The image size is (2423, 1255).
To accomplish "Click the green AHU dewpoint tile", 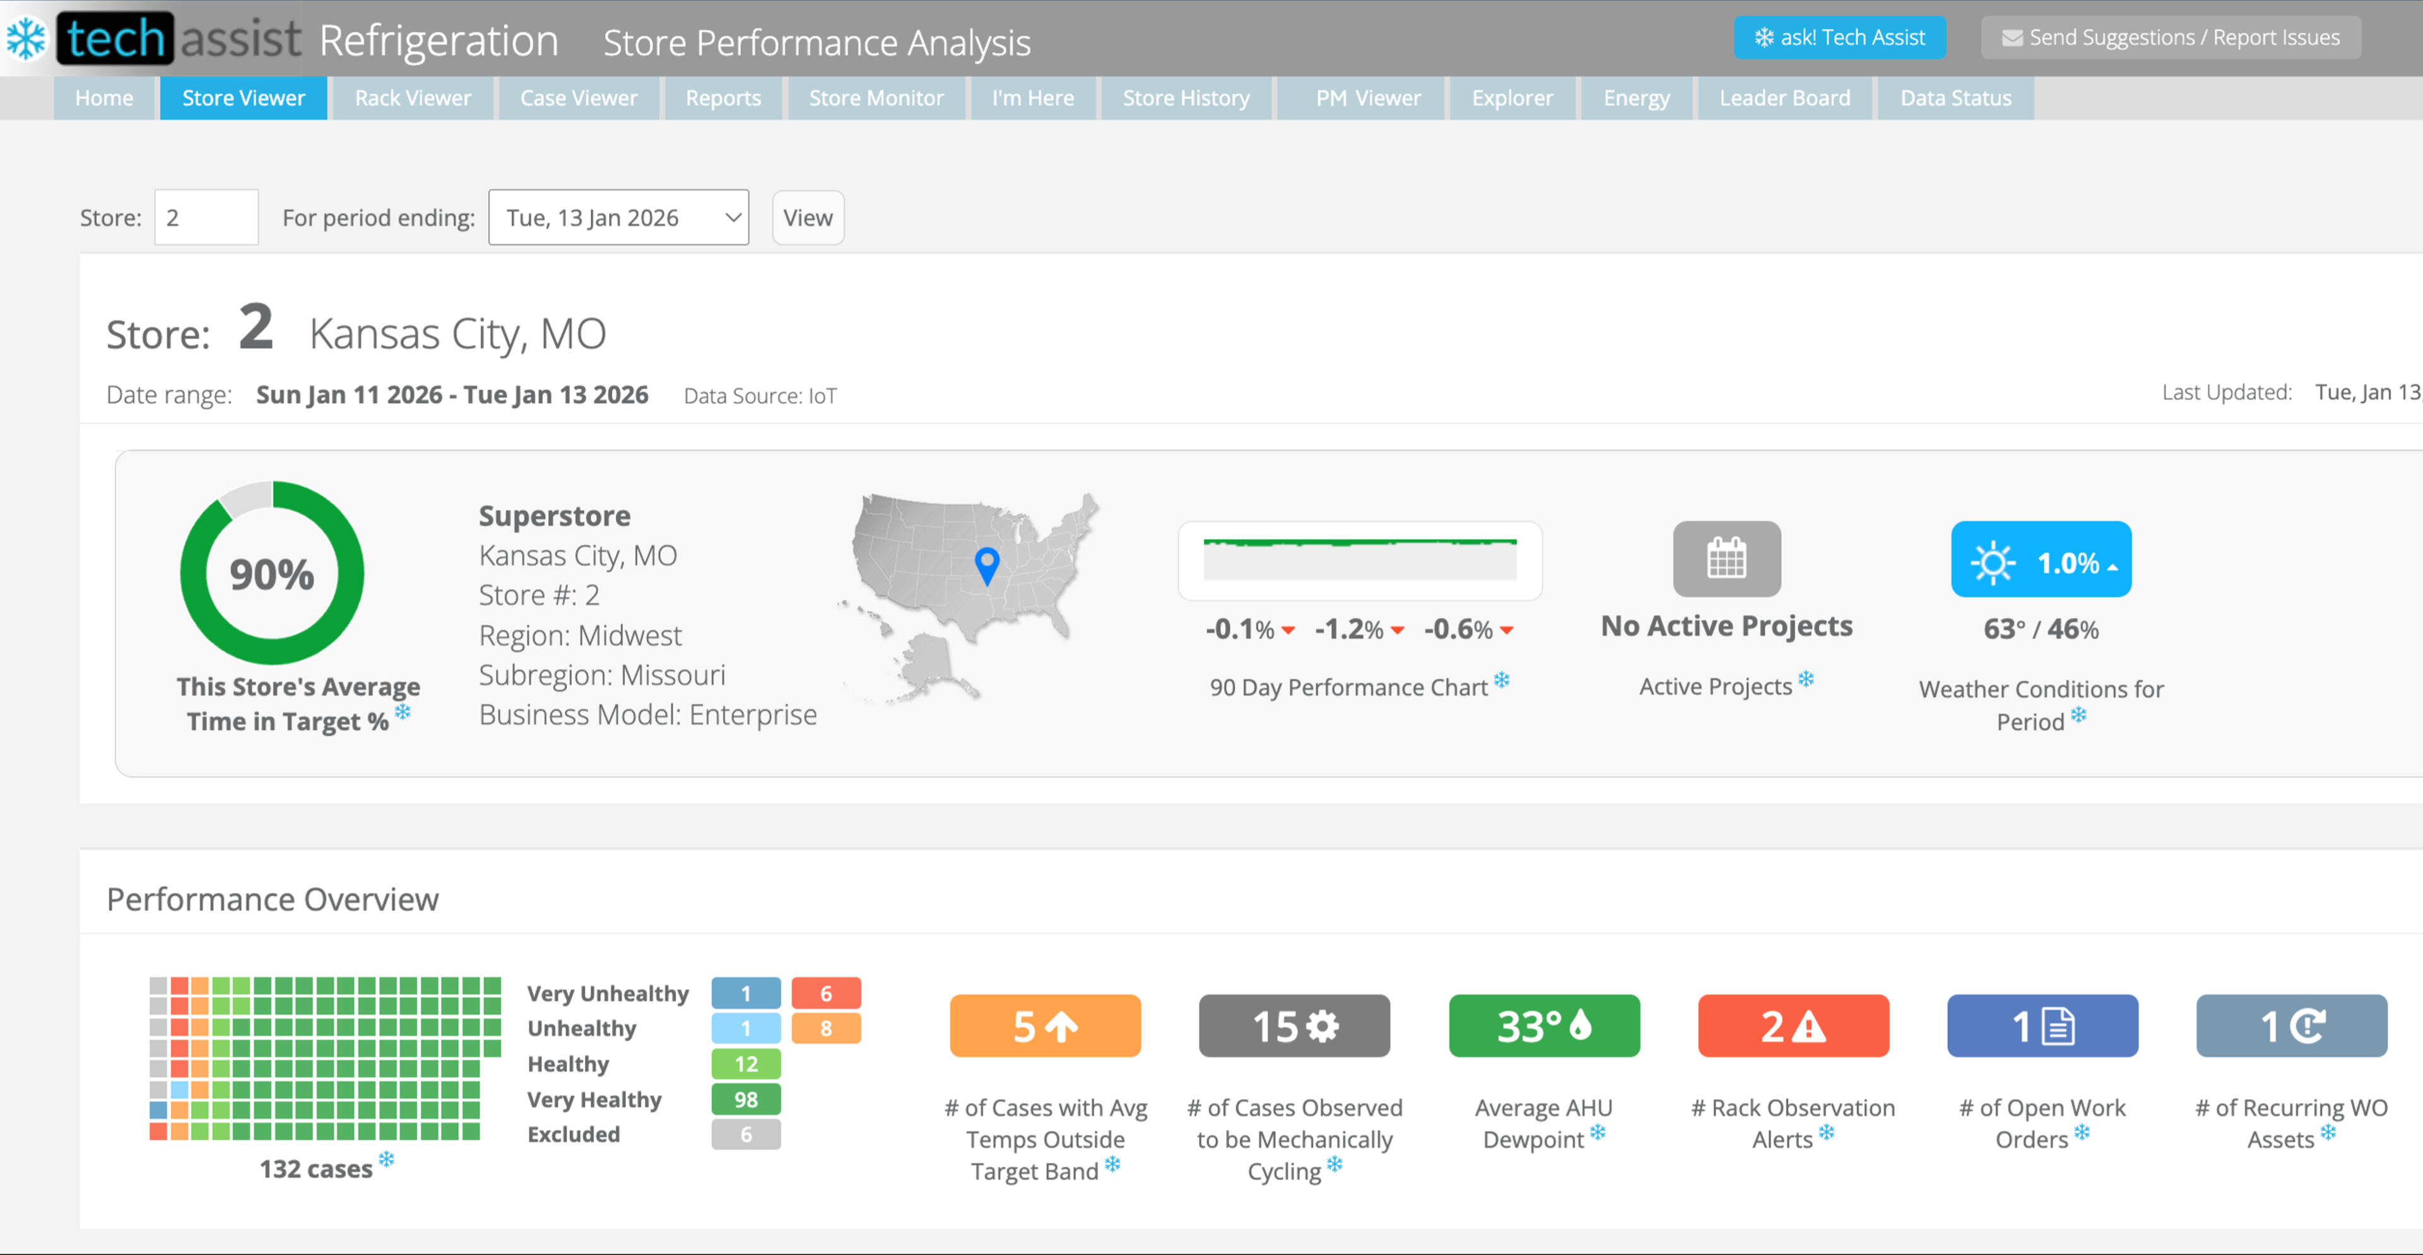I will tap(1543, 1025).
